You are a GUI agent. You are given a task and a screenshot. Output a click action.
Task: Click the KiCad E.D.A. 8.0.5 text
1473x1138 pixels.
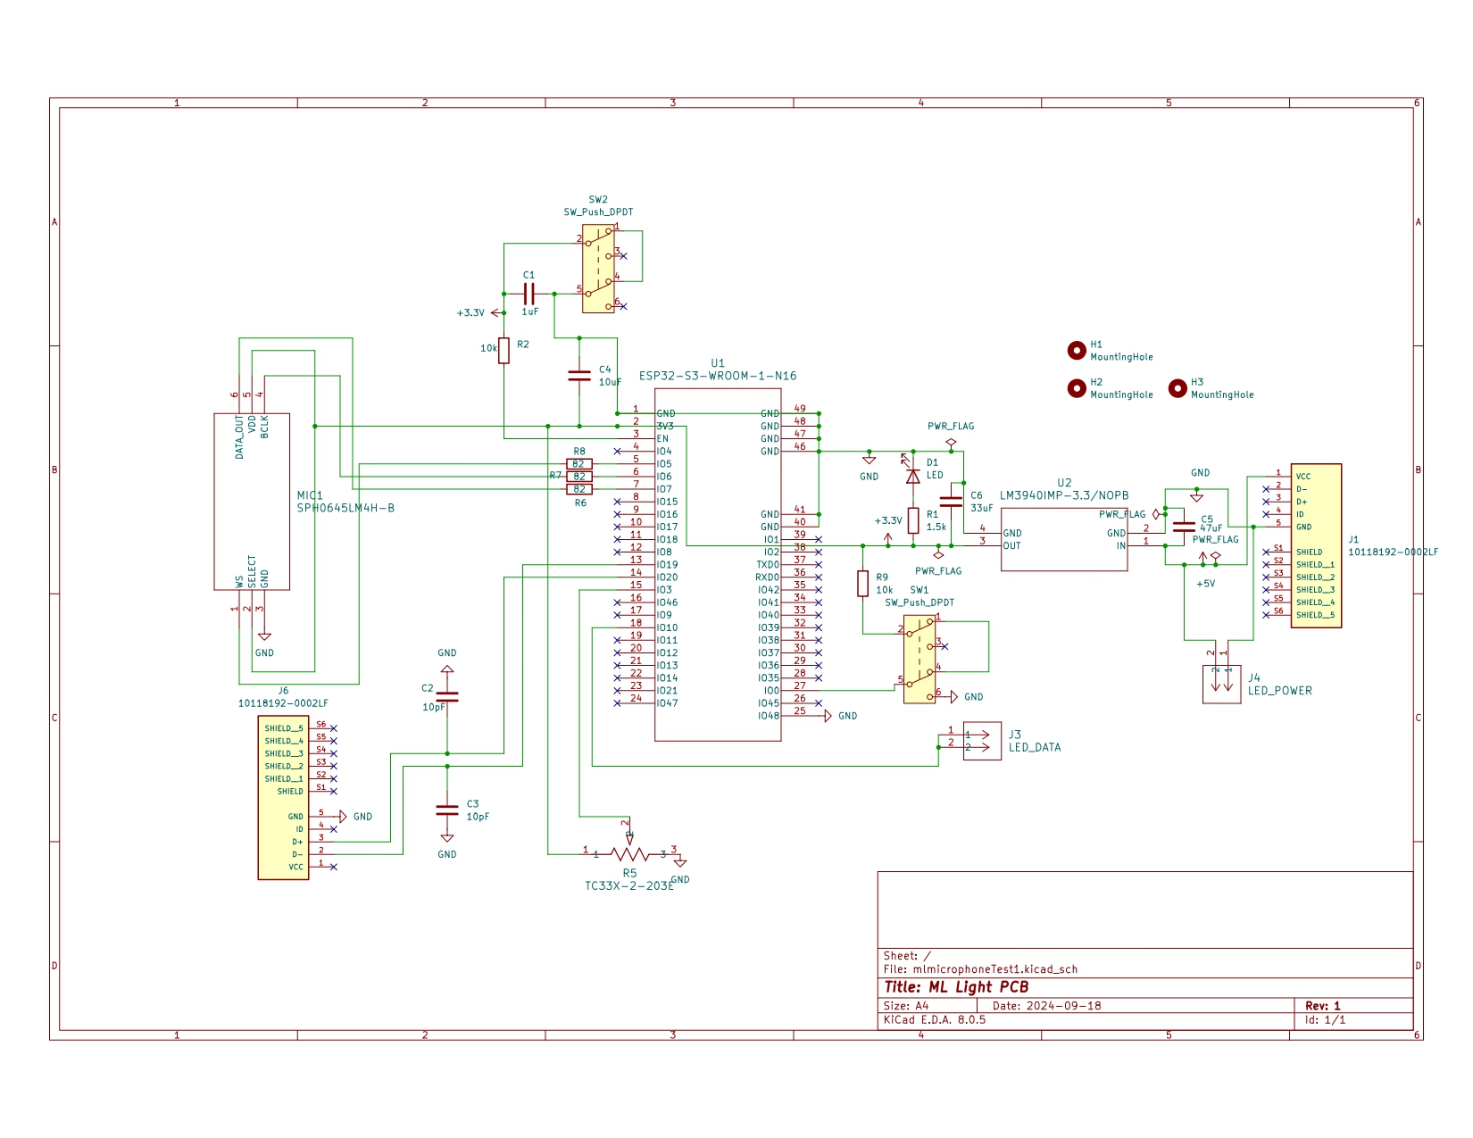(934, 1019)
